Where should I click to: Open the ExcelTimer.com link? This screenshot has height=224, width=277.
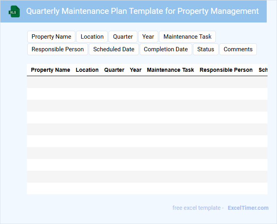[x=248, y=208]
